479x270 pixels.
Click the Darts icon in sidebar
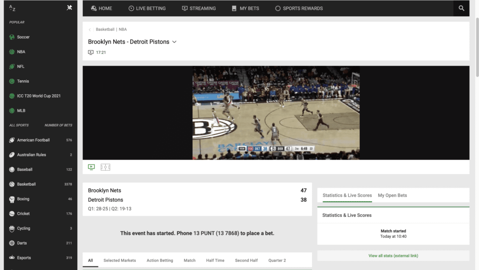tap(12, 243)
